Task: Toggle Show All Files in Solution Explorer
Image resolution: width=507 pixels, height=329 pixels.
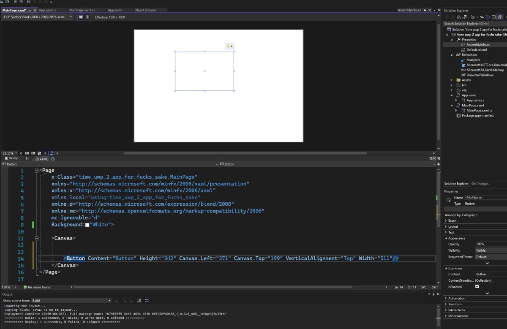Action: tap(499, 17)
